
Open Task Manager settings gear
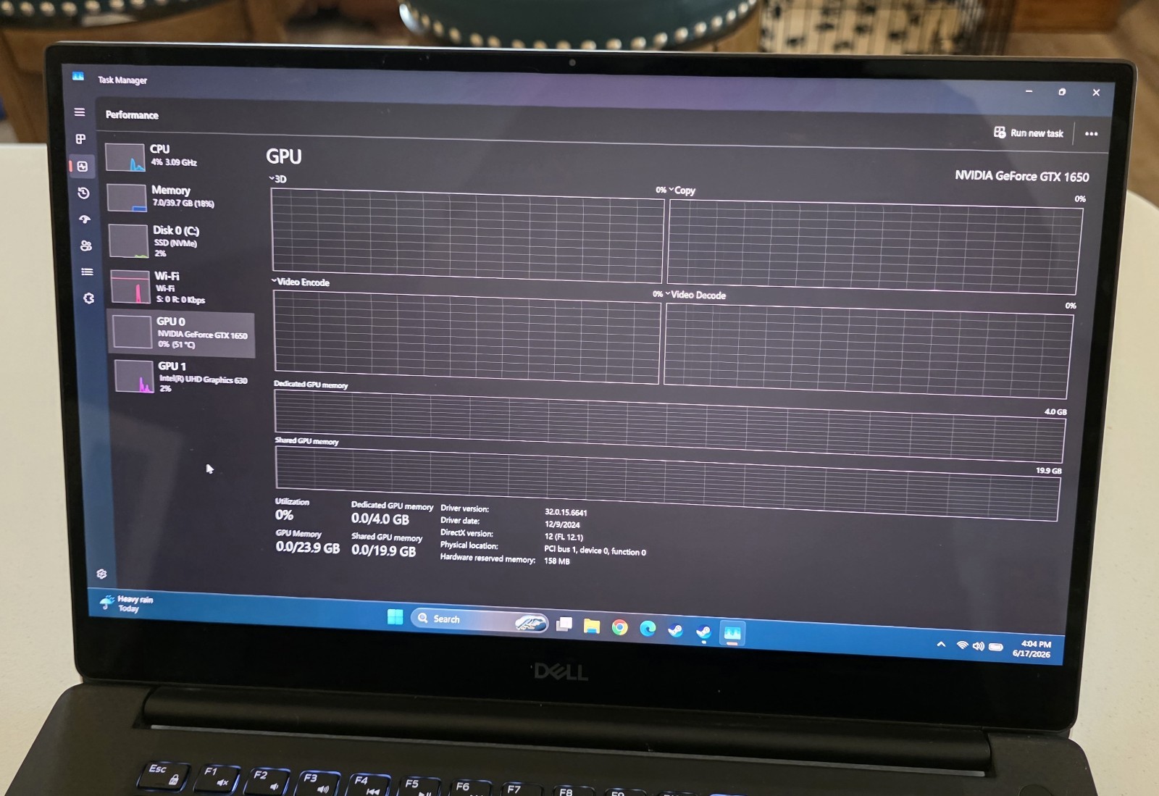[x=102, y=574]
